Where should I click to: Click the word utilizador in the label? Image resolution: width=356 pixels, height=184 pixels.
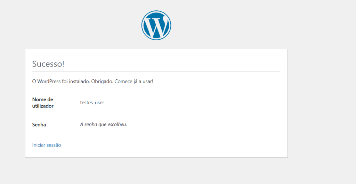coord(43,106)
